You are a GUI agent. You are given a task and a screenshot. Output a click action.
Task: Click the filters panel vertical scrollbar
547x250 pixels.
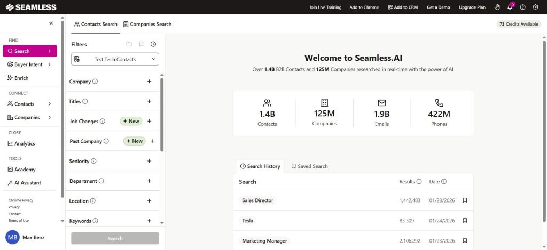162,115
